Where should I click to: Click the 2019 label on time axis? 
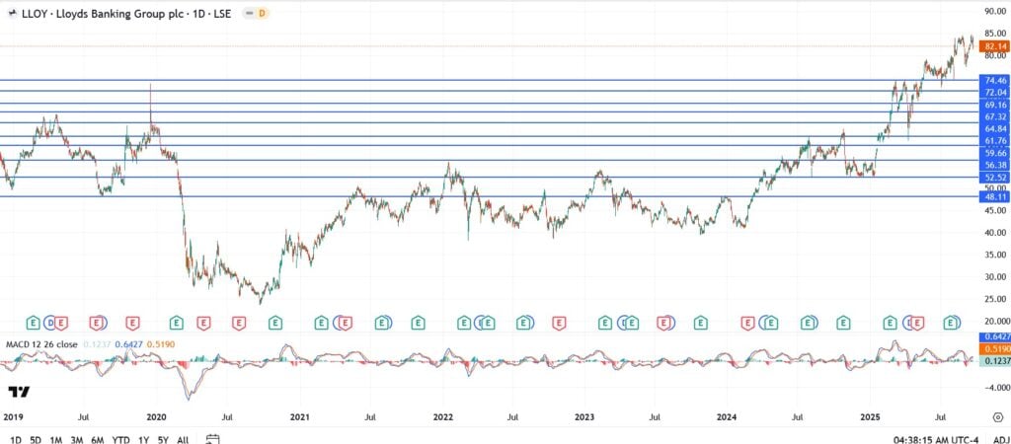coord(13,417)
